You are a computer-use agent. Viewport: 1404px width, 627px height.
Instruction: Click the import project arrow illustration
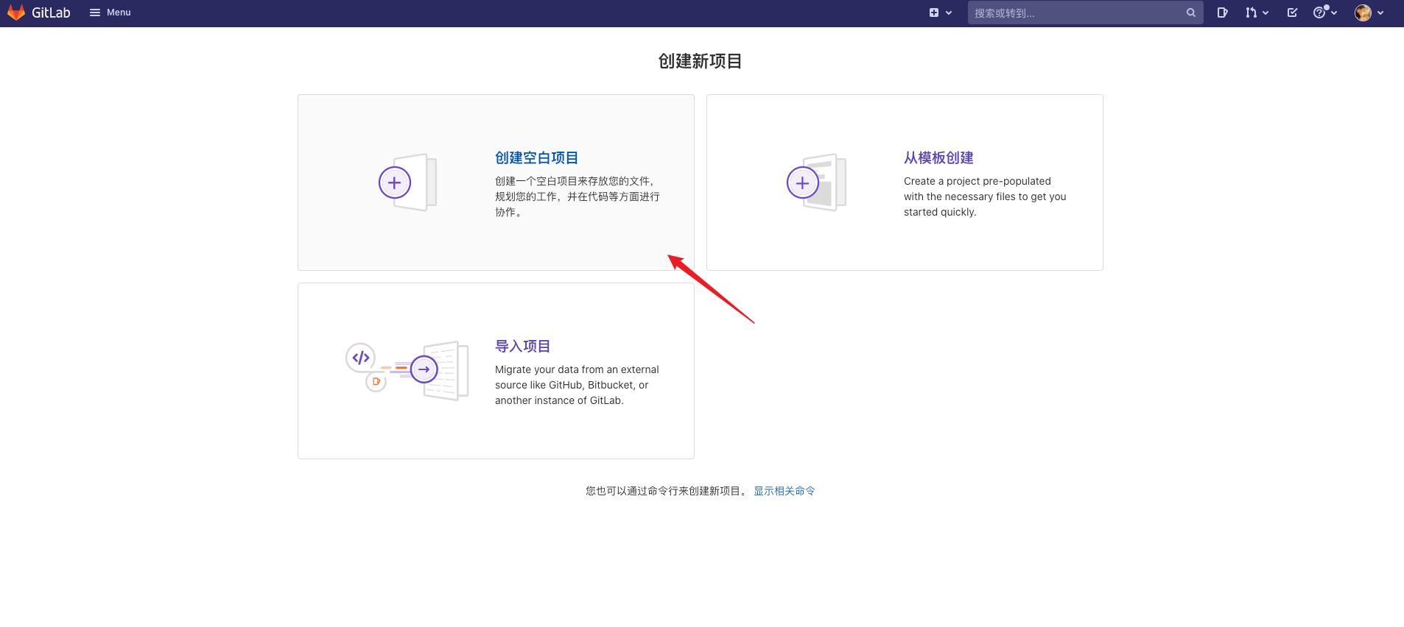424,369
